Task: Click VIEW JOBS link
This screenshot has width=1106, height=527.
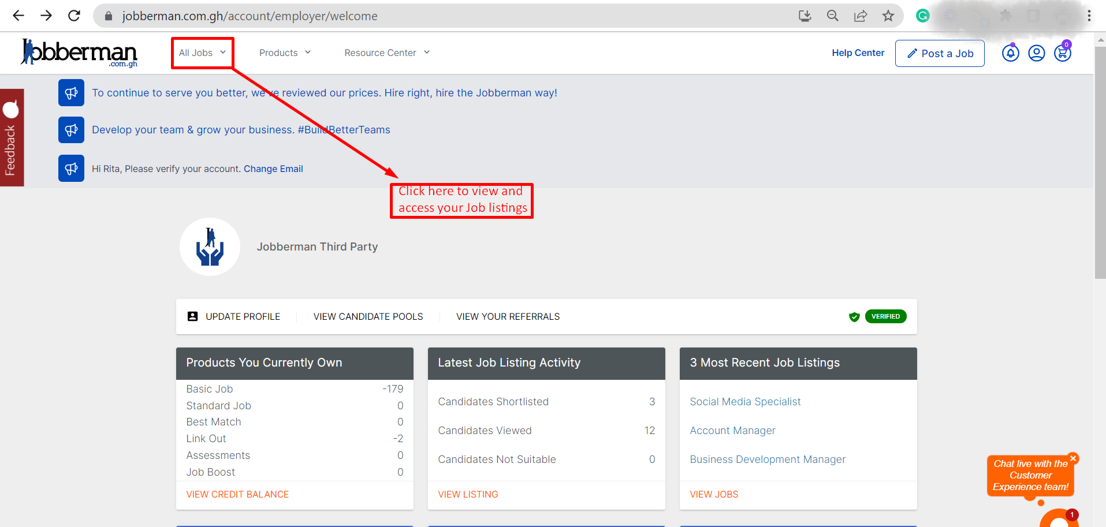Action: [714, 494]
